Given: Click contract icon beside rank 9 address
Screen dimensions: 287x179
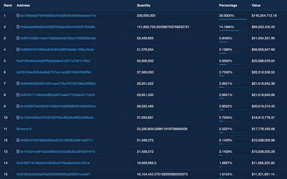Looking at the screenshot, I should click(x=18, y=106).
